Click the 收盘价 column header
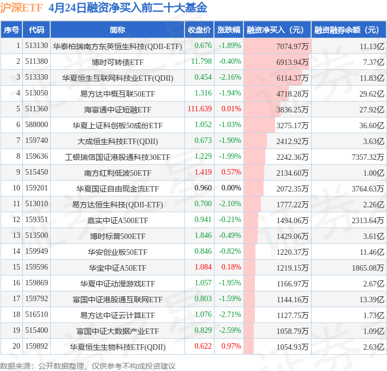387x371 pixels. (199, 30)
